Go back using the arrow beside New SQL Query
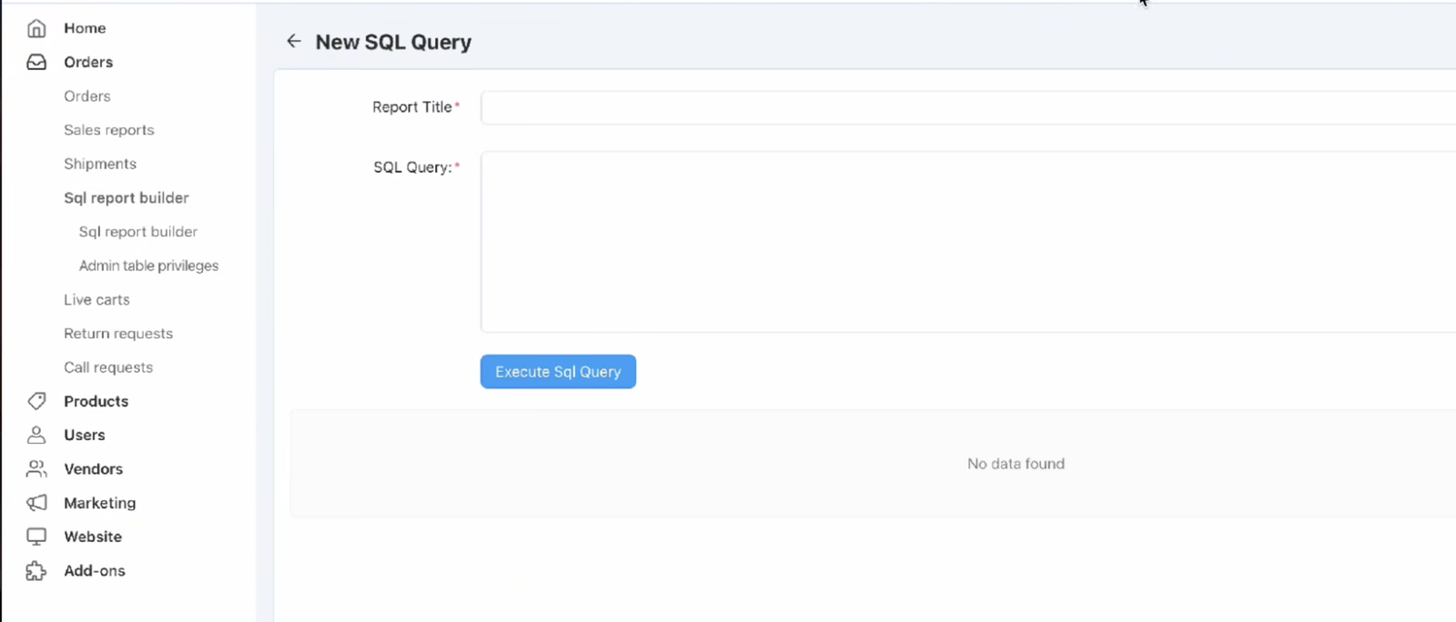Screen dimensions: 1456x622 tap(293, 41)
